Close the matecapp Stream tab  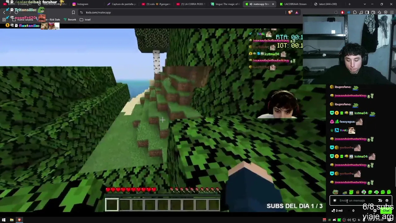(x=273, y=4)
